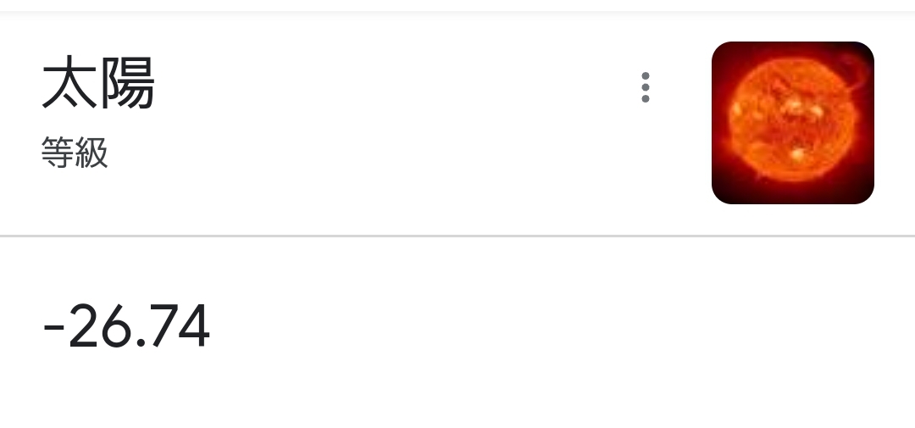This screenshot has height=428, width=915.
Task: Tap the number -26.74 below the divider
Action: pos(126,327)
